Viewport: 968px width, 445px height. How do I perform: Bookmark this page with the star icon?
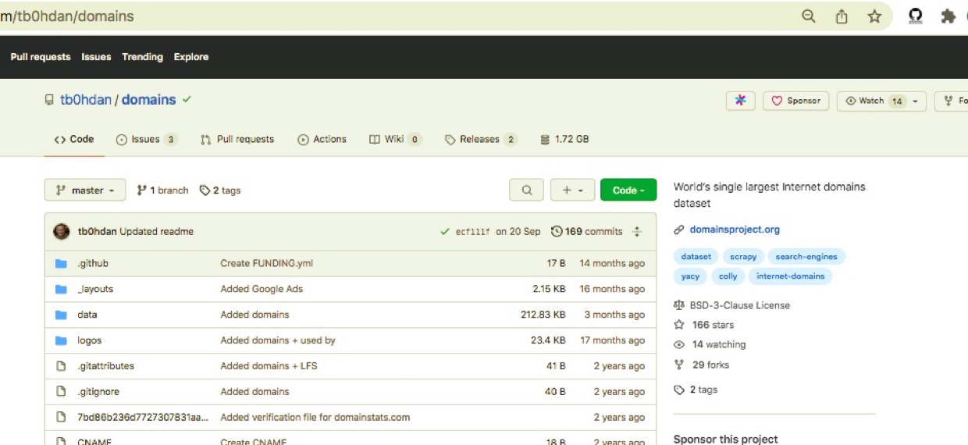pyautogui.click(x=874, y=16)
